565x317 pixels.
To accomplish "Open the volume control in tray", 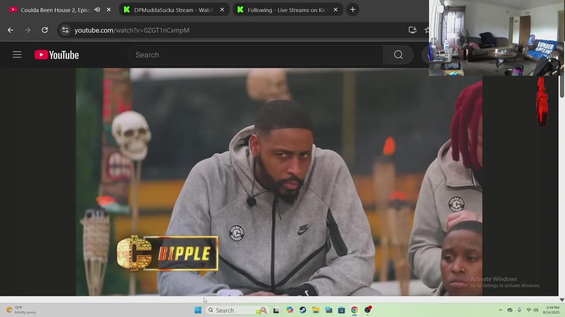I will pos(536,310).
